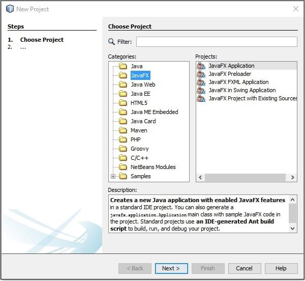Select the Groovy category label
This screenshot has height=281, width=305.
point(140,149)
